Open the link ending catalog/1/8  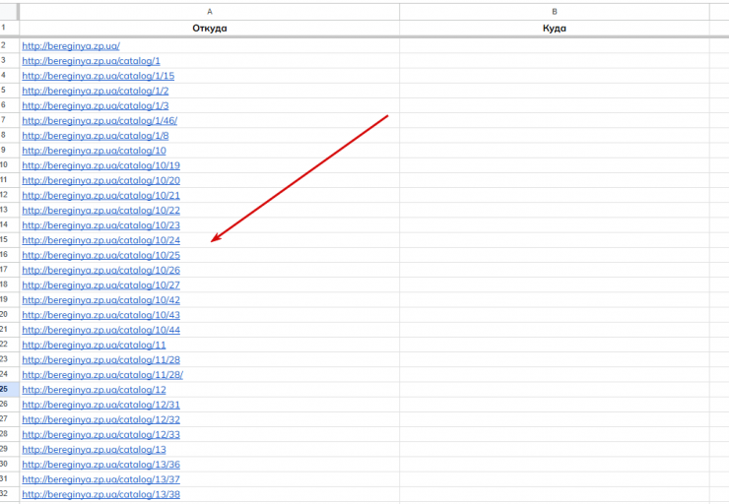96,136
